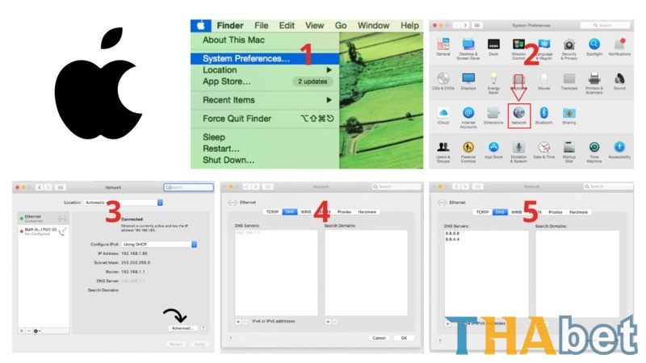Select the Ethernet Connected service
Screen dimensions: 646x363
[x=44, y=218]
